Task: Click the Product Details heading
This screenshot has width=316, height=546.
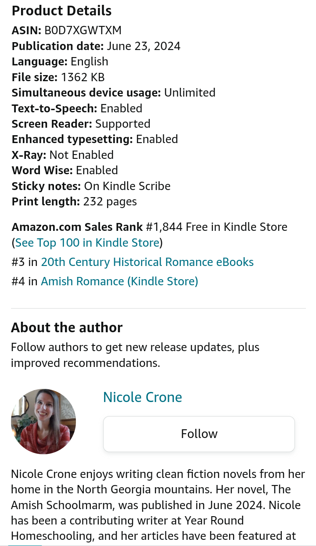Action: (61, 11)
